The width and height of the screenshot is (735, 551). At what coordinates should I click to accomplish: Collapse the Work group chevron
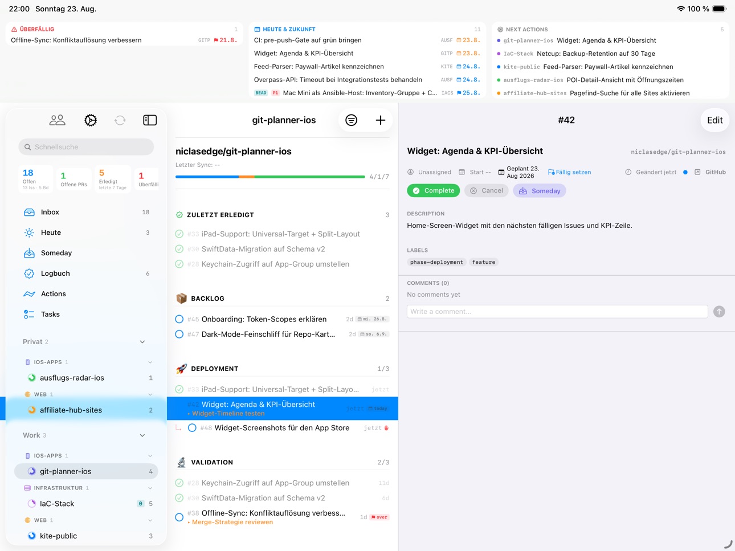(x=142, y=435)
